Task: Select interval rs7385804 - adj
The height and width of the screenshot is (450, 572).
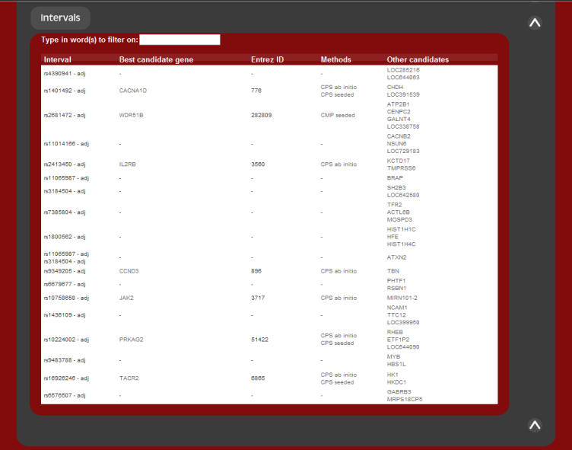Action: coord(65,212)
